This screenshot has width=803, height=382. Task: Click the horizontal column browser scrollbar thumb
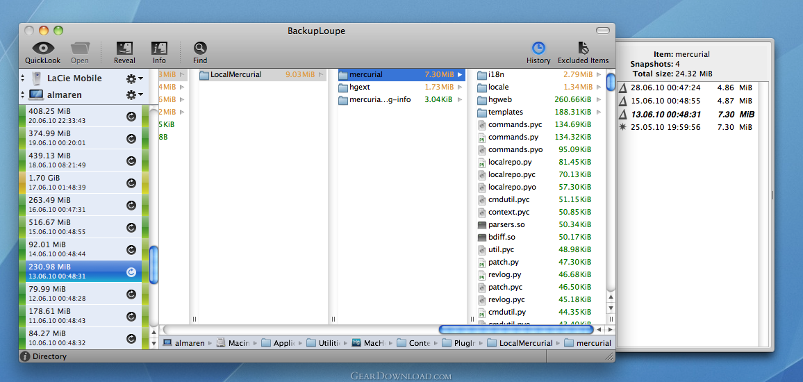(515, 329)
